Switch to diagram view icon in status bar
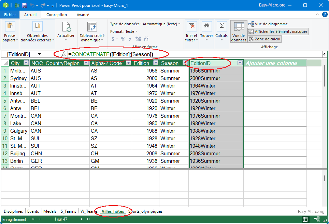 pyautogui.click(x=317, y=219)
